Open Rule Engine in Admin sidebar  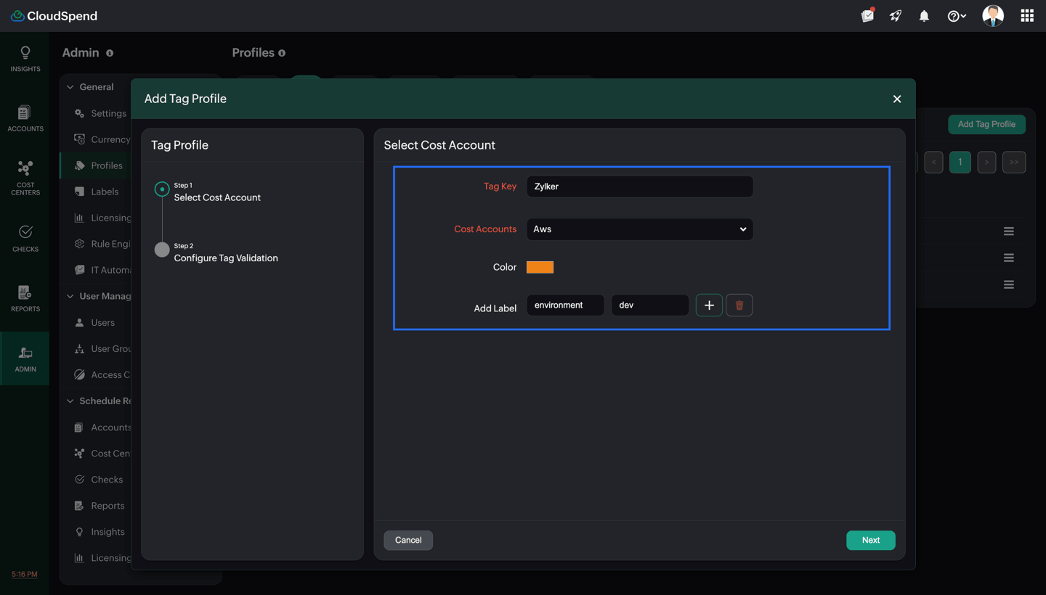pyautogui.click(x=102, y=244)
